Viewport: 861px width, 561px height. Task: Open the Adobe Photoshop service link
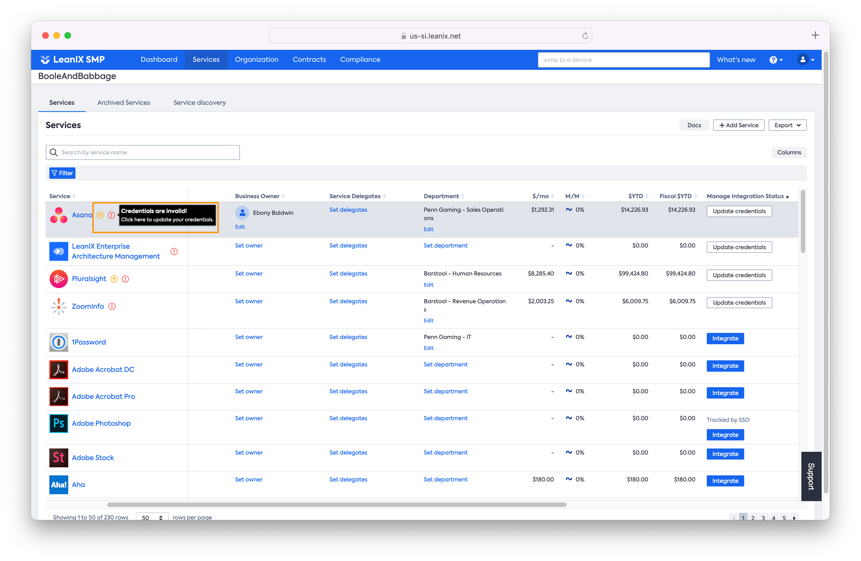[x=101, y=423]
